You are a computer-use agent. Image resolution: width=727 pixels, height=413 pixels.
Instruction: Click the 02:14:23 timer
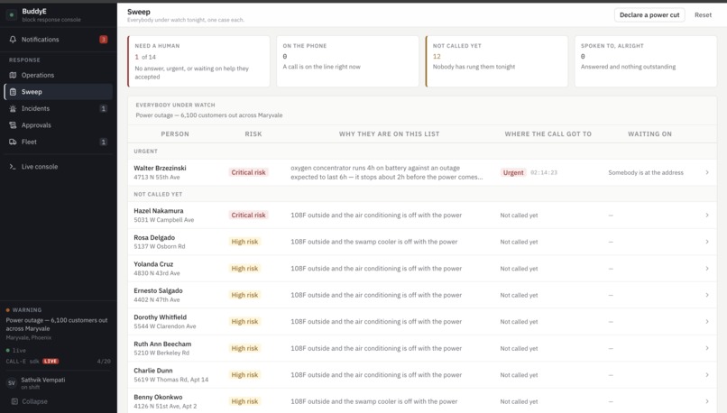(x=544, y=172)
